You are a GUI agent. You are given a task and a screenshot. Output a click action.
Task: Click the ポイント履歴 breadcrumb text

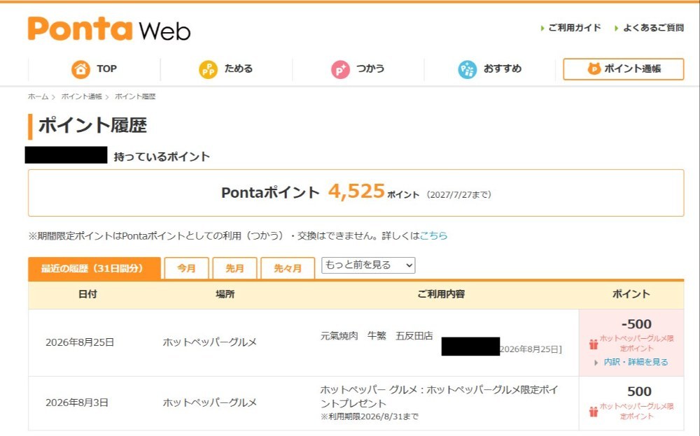(135, 96)
